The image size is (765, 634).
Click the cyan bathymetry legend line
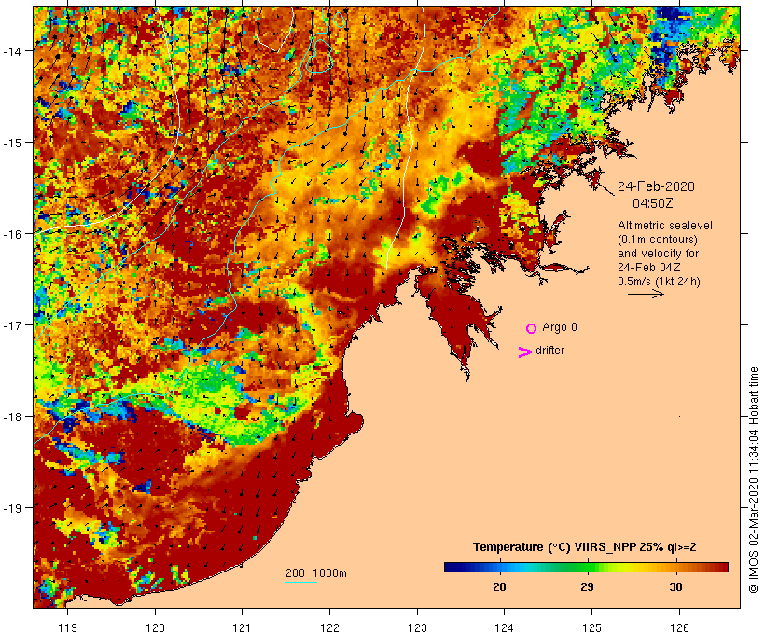301,582
